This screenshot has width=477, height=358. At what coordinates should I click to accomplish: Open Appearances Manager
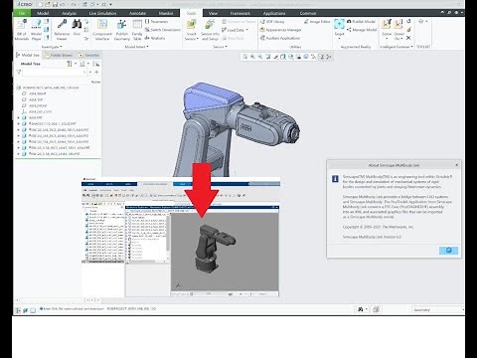[x=280, y=30]
